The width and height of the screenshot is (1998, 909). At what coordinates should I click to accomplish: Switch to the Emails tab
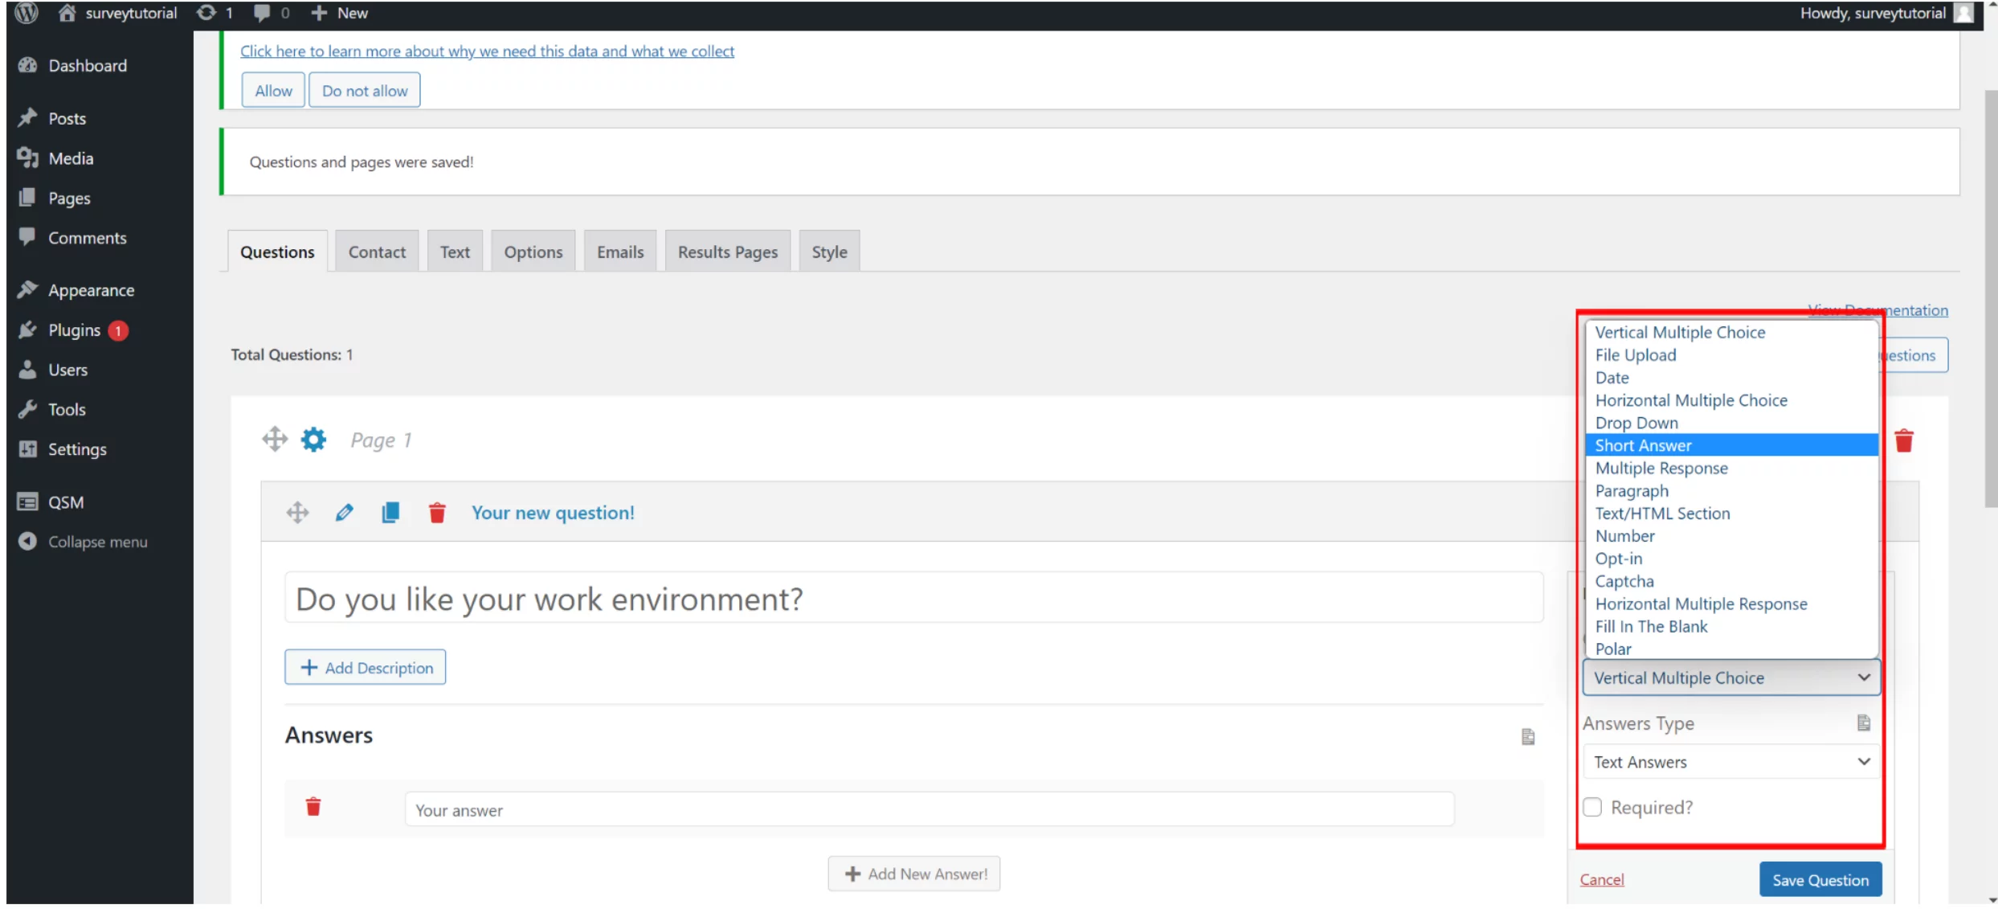pyautogui.click(x=620, y=252)
